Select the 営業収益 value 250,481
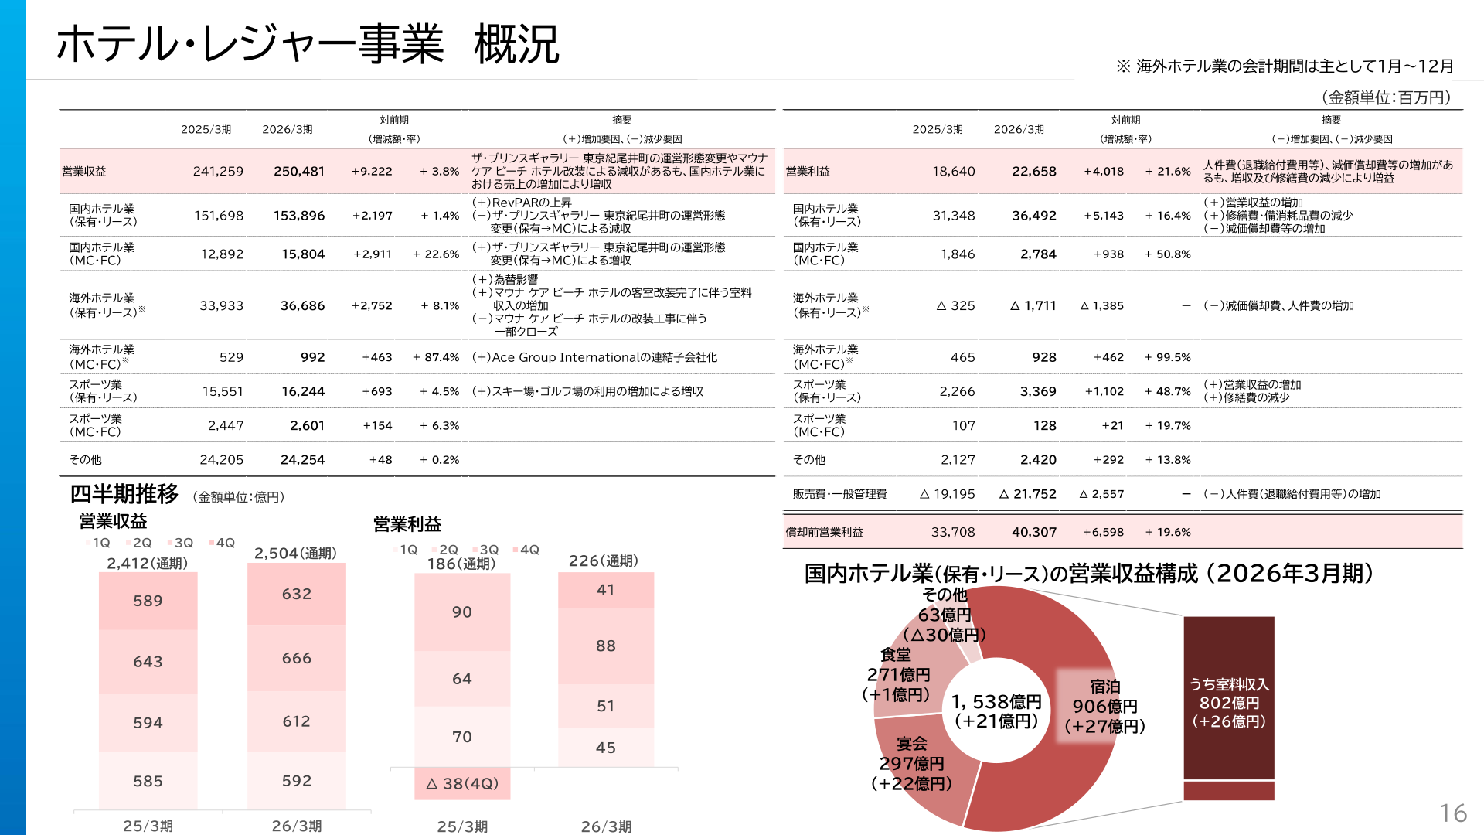This screenshot has height=835, width=1484. coord(299,171)
